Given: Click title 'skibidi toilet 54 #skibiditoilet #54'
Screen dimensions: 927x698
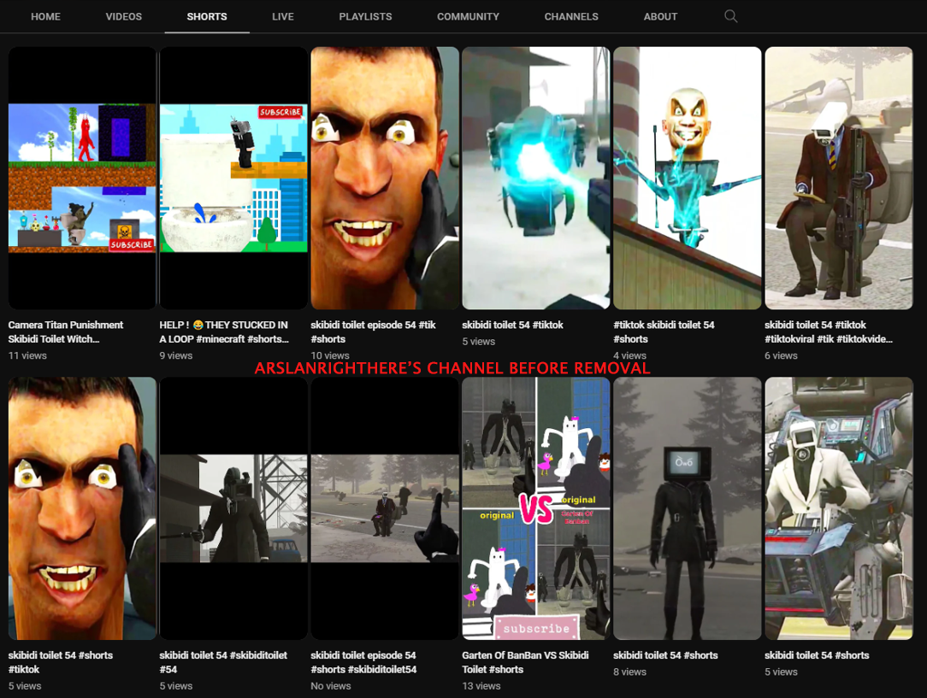Looking at the screenshot, I should click(223, 662).
